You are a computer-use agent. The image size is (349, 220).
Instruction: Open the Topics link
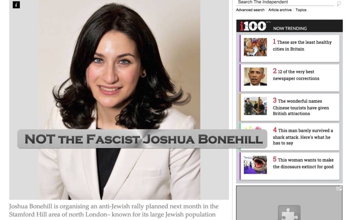pyautogui.click(x=301, y=10)
